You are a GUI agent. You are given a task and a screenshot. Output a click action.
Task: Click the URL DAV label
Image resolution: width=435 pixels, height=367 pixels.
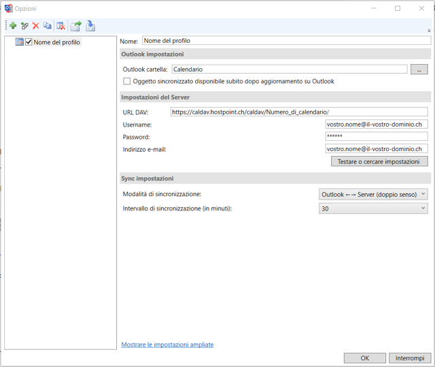(x=135, y=112)
